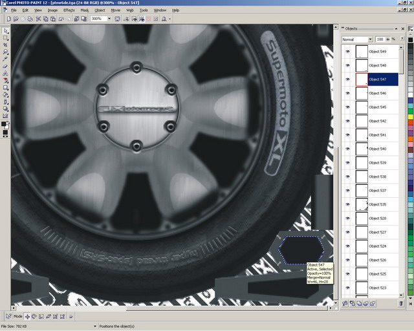This screenshot has width=414, height=331.
Task: Select the Eyedropper tool
Action: pyautogui.click(x=6, y=59)
